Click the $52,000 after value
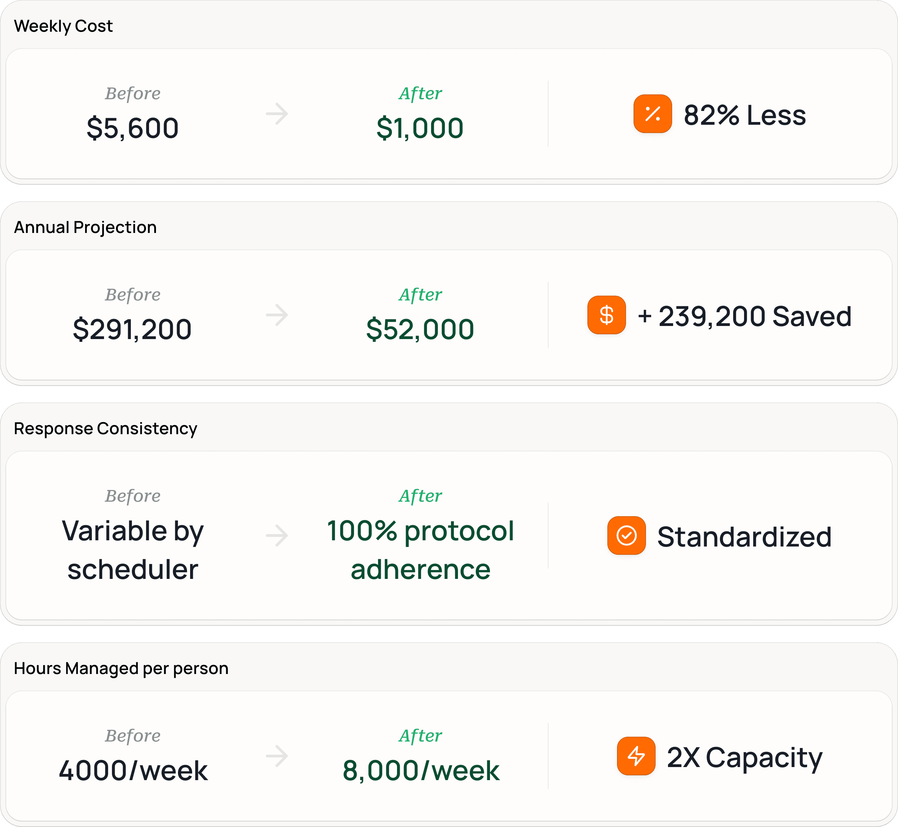The image size is (898, 827). [420, 330]
